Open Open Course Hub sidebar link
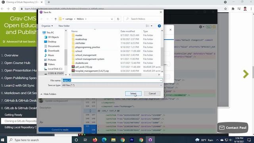 17,63
